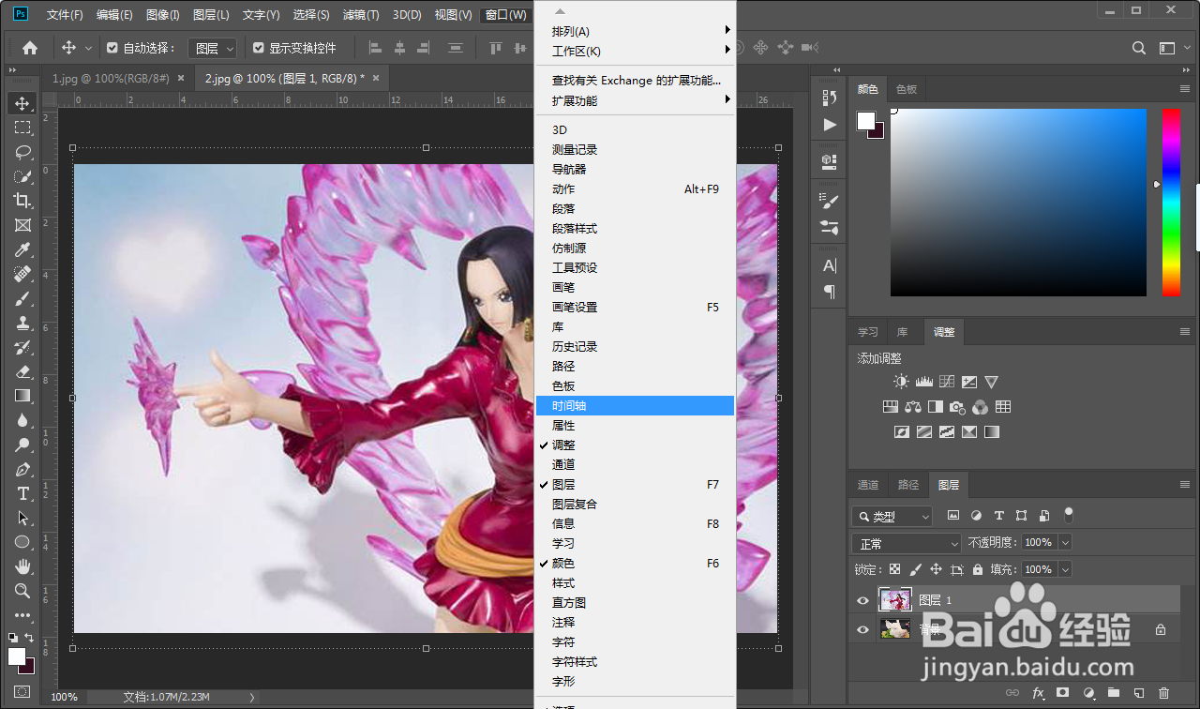The image size is (1200, 709).
Task: Click the 图层 1 thumbnail
Action: tap(894, 600)
